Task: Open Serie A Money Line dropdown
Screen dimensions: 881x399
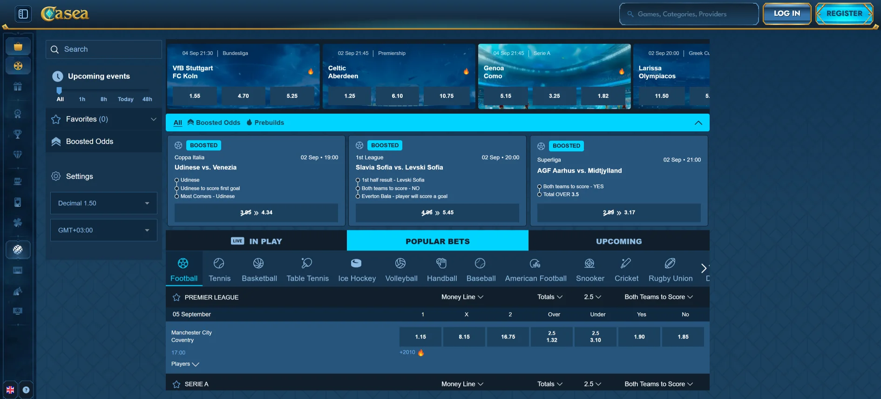Action: 462,384
